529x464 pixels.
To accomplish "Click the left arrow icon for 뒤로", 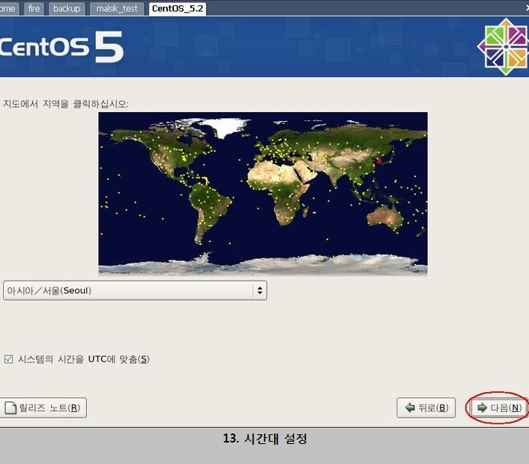I will tap(409, 408).
